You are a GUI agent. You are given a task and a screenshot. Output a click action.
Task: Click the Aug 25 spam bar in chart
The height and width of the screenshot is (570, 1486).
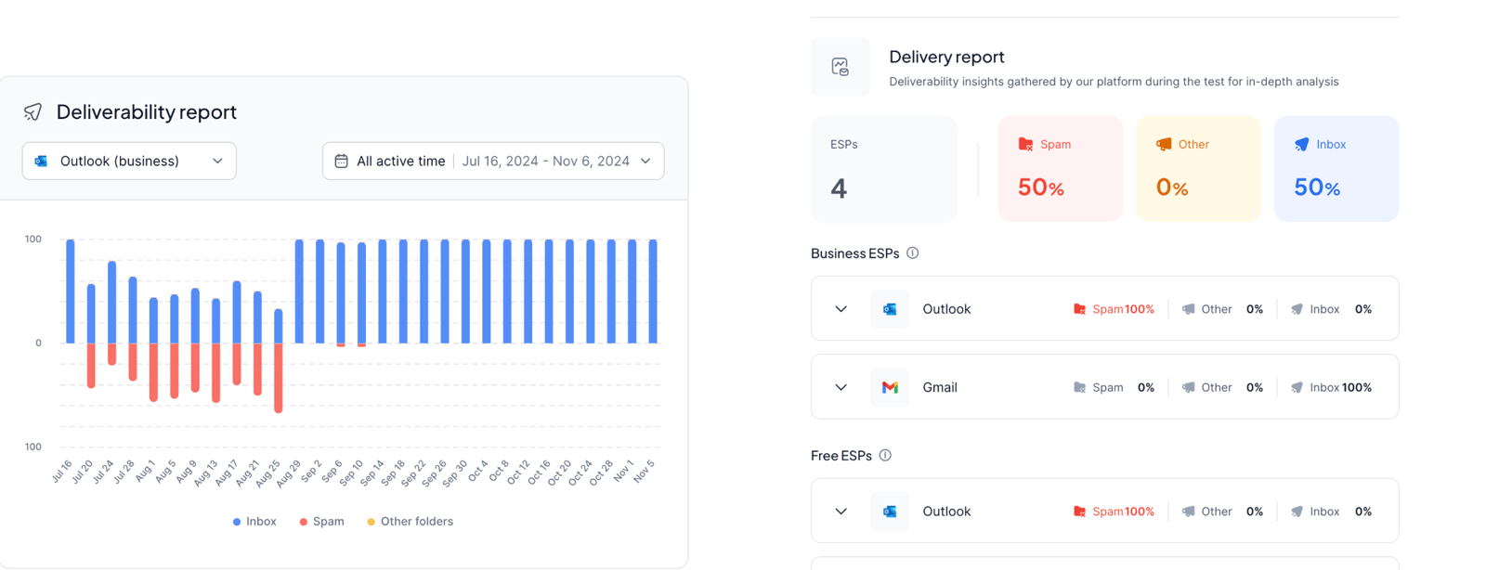click(279, 378)
